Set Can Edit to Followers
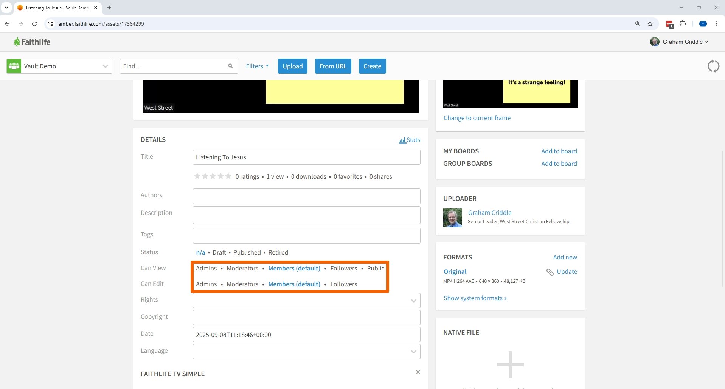 coord(343,284)
